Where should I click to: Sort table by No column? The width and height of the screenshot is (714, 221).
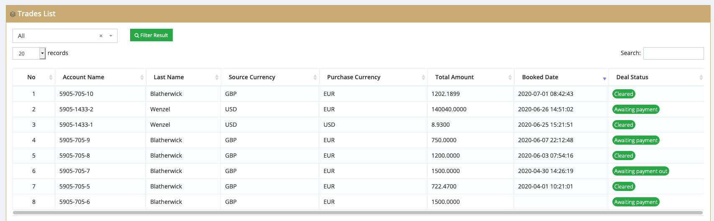pyautogui.click(x=51, y=77)
